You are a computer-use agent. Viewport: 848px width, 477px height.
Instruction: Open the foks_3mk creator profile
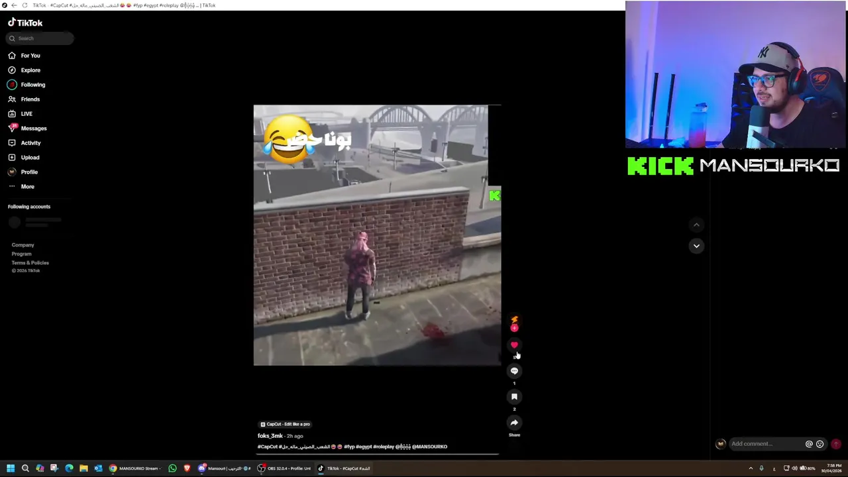(270, 436)
